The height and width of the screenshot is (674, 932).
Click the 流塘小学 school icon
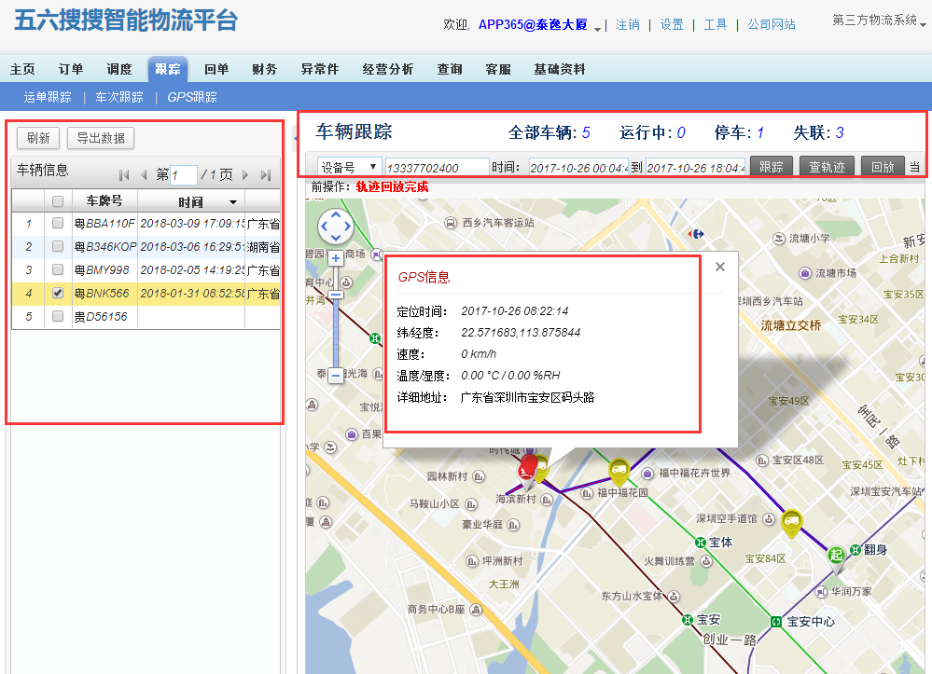pos(779,239)
